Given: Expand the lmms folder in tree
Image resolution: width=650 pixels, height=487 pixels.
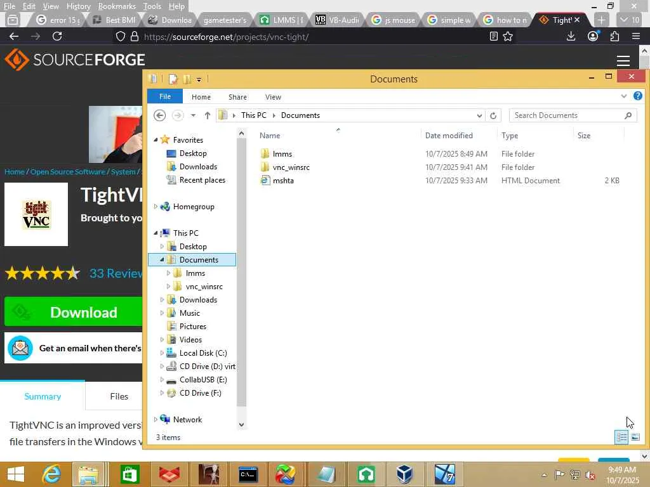Looking at the screenshot, I should pyautogui.click(x=168, y=273).
